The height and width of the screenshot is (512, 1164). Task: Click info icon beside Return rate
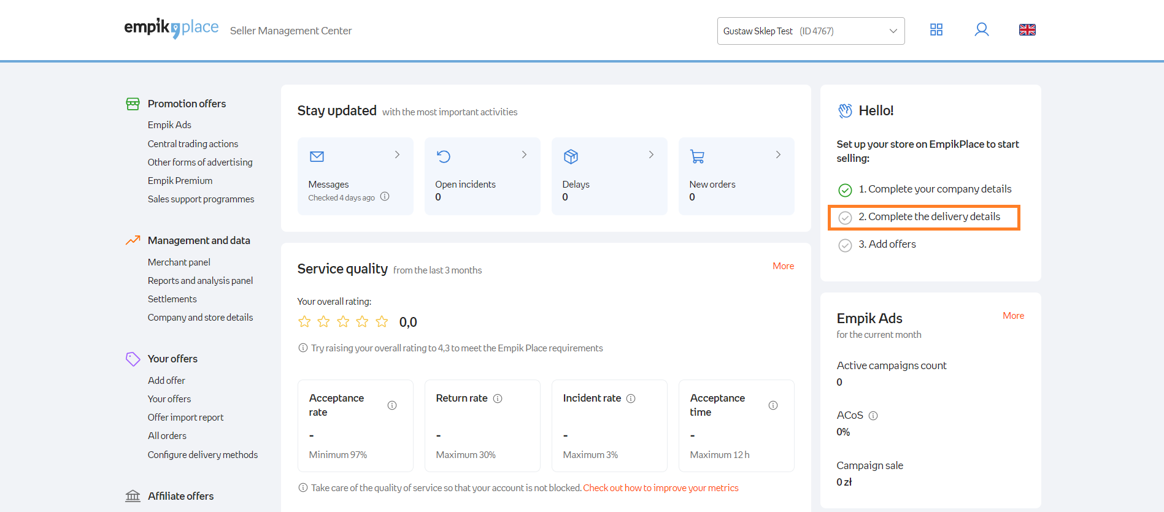[x=498, y=399]
